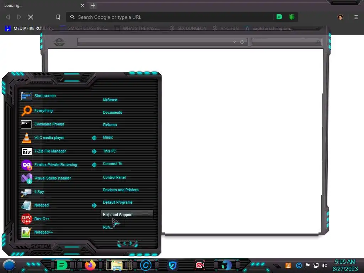This screenshot has width=364, height=273.
Task: Open Control Panel
Action: (x=114, y=177)
